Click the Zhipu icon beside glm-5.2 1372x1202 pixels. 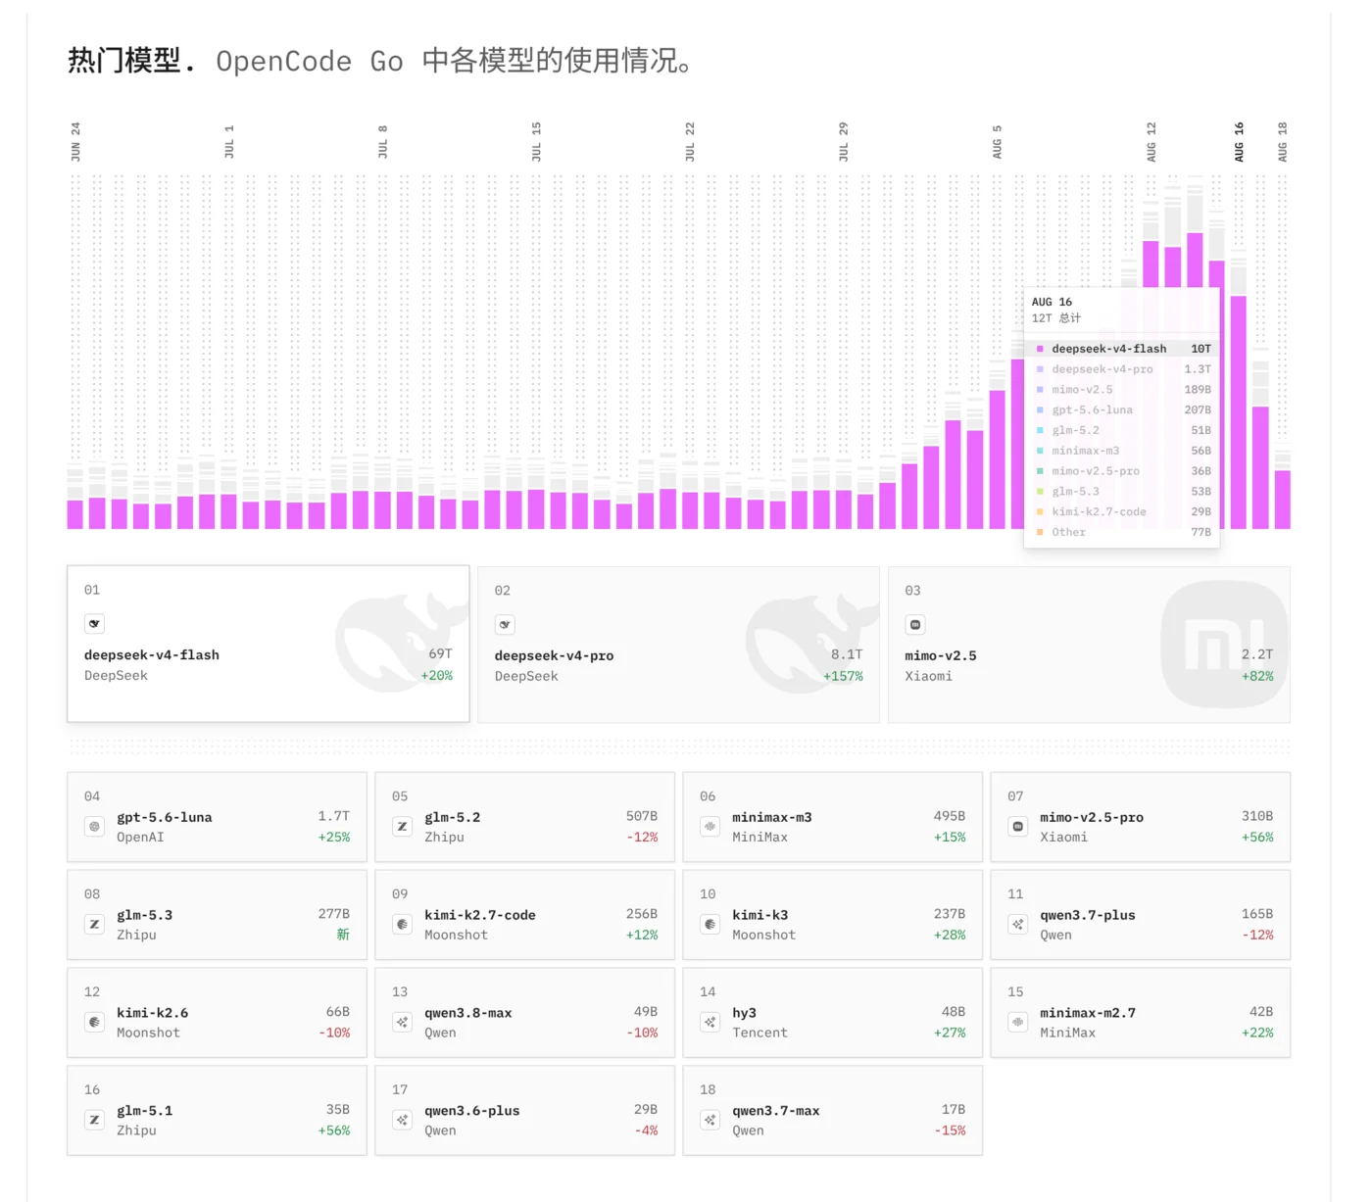pos(402,827)
